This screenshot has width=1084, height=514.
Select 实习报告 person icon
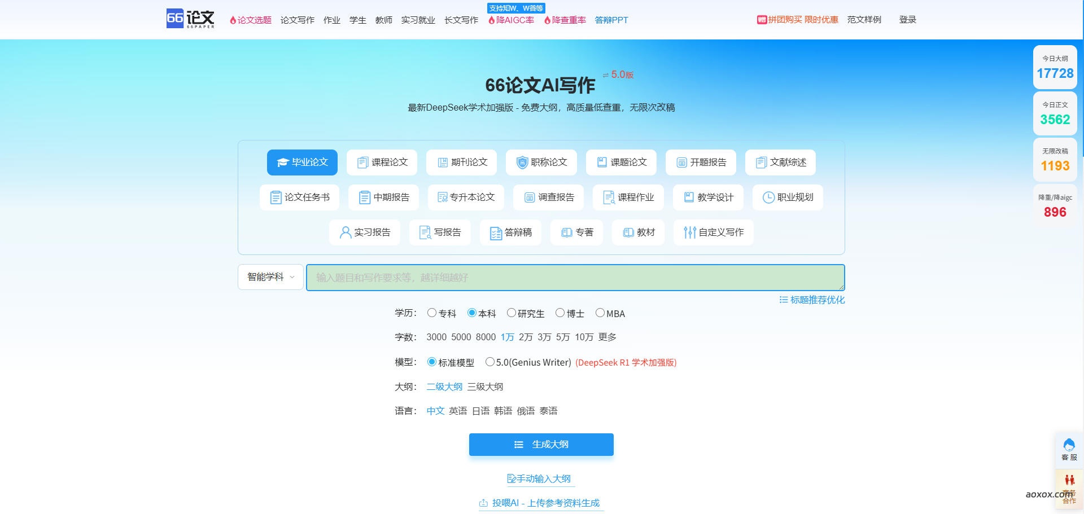346,232
